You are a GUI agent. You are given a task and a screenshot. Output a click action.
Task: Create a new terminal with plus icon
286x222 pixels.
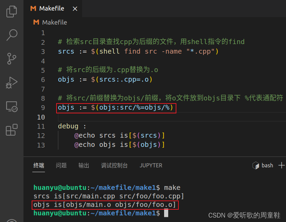(282, 165)
